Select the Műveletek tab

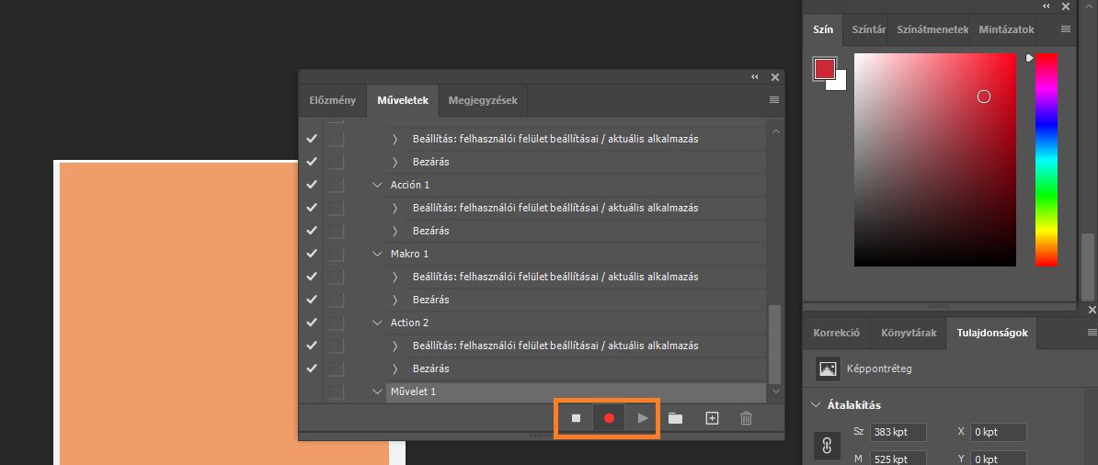coord(403,100)
